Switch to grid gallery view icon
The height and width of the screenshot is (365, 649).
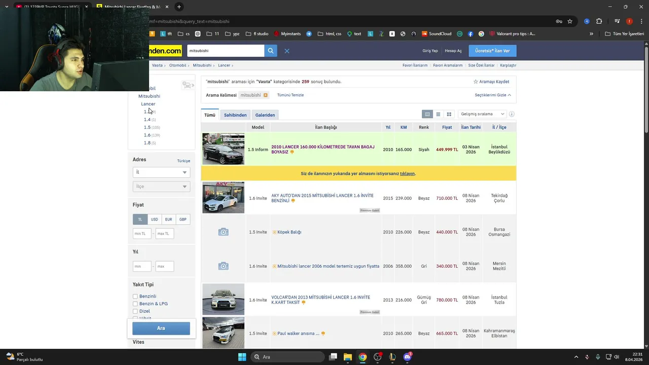coord(449,114)
